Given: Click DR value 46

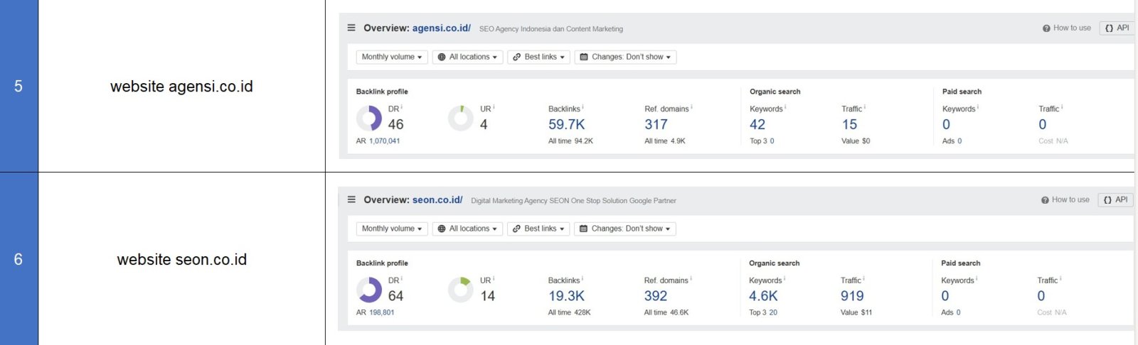Looking at the screenshot, I should (395, 125).
